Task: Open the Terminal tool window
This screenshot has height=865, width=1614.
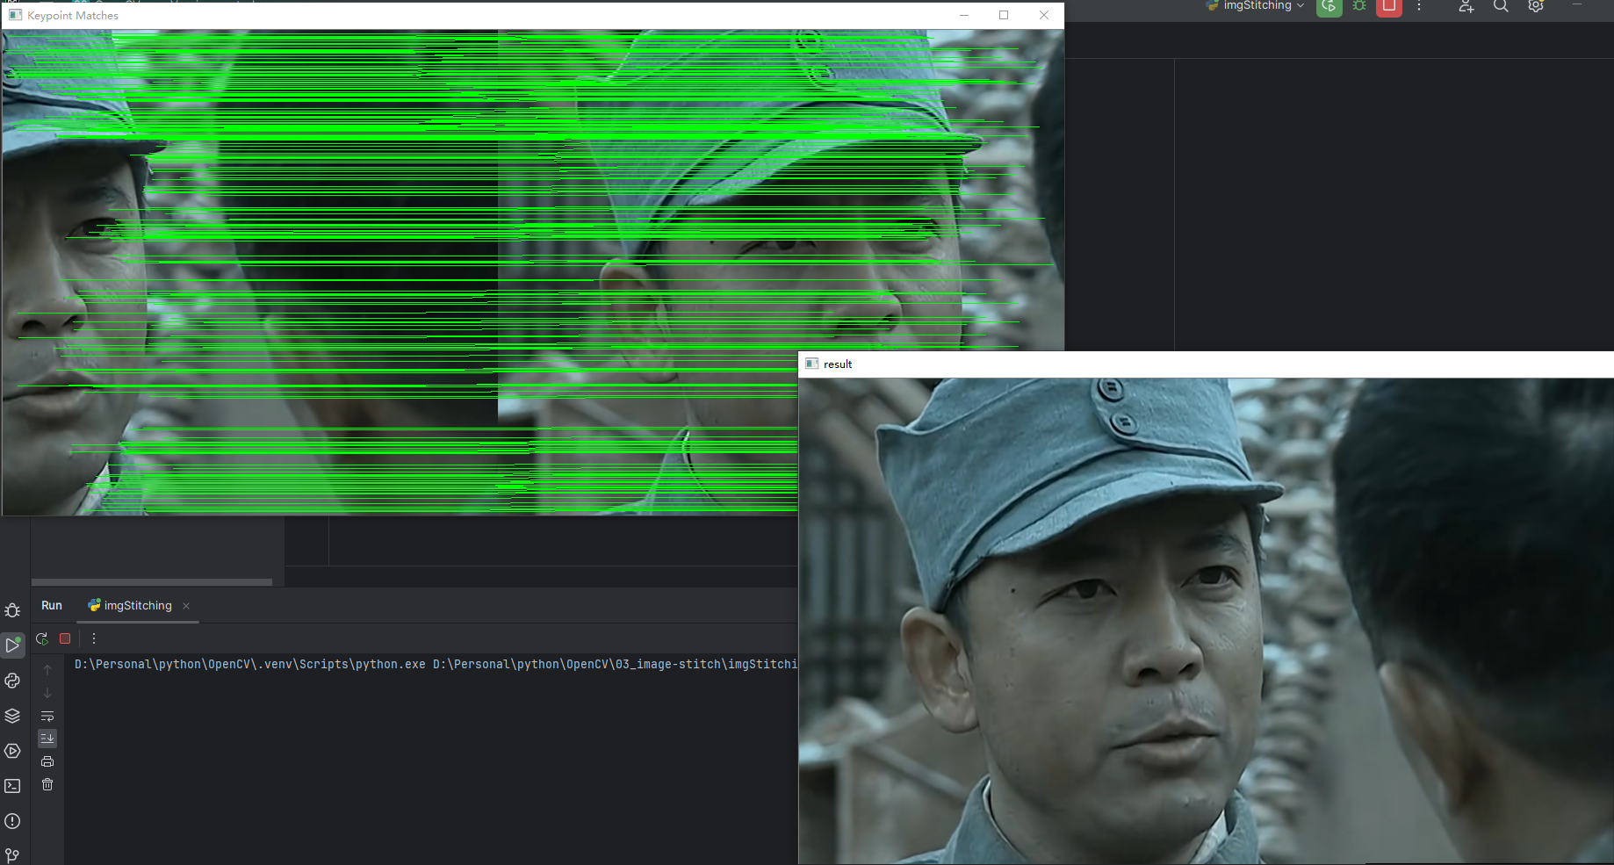Action: 12,785
